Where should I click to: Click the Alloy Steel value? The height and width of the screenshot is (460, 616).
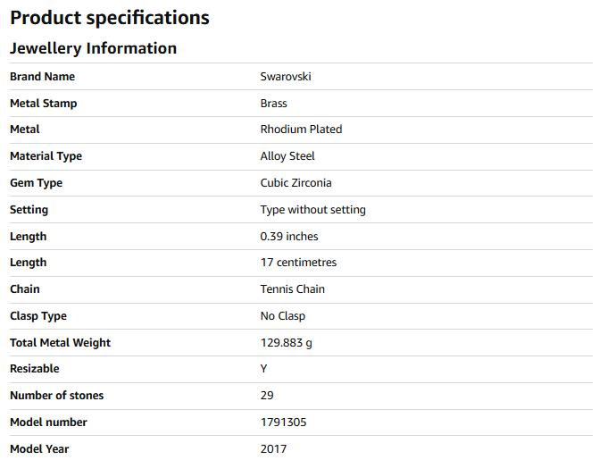coord(287,156)
